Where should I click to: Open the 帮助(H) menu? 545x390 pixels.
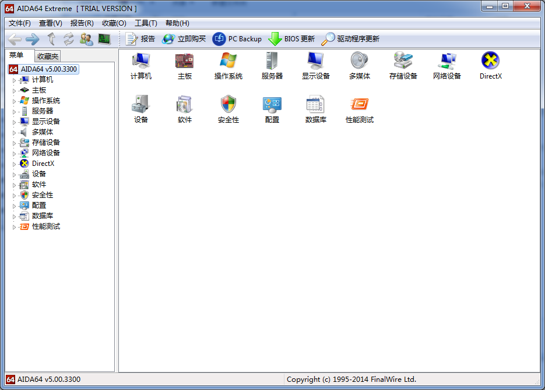click(177, 23)
